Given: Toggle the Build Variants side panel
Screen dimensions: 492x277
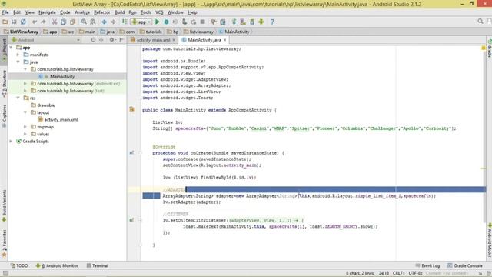Looking at the screenshot, I should click(4, 205).
